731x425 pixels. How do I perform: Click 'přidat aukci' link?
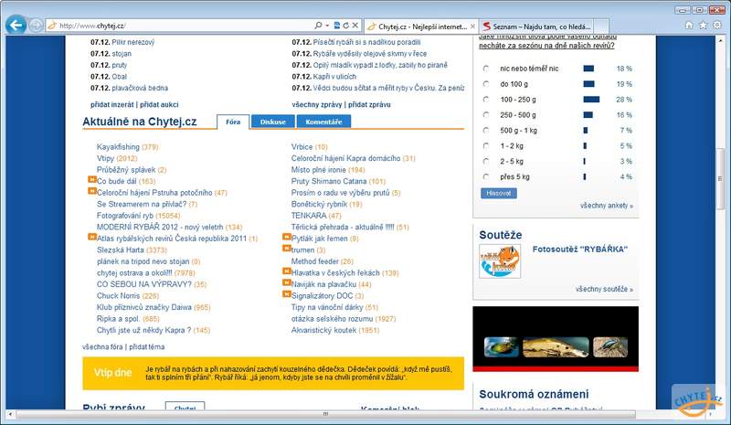click(159, 105)
